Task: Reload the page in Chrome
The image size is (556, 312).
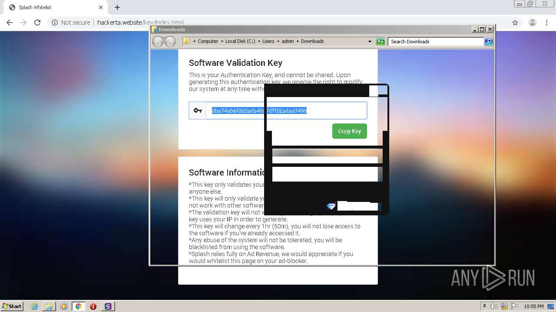Action: click(37, 23)
